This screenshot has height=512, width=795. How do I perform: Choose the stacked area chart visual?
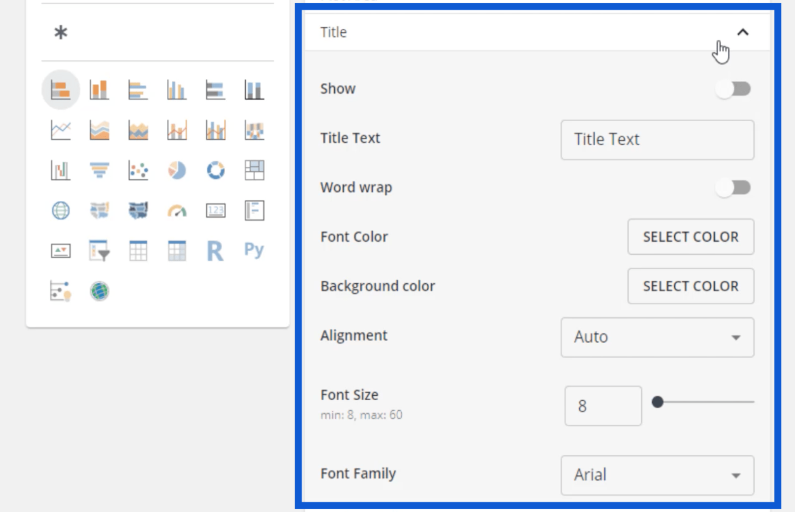coord(138,130)
